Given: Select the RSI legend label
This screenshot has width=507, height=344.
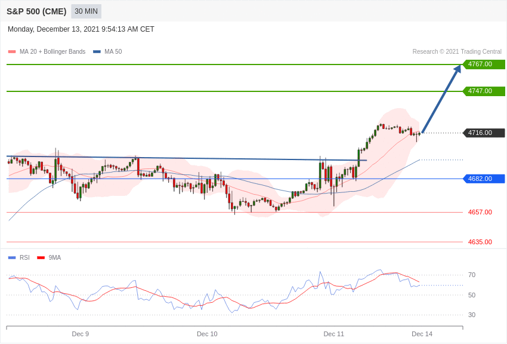Looking at the screenshot, I should pyautogui.click(x=24, y=257).
